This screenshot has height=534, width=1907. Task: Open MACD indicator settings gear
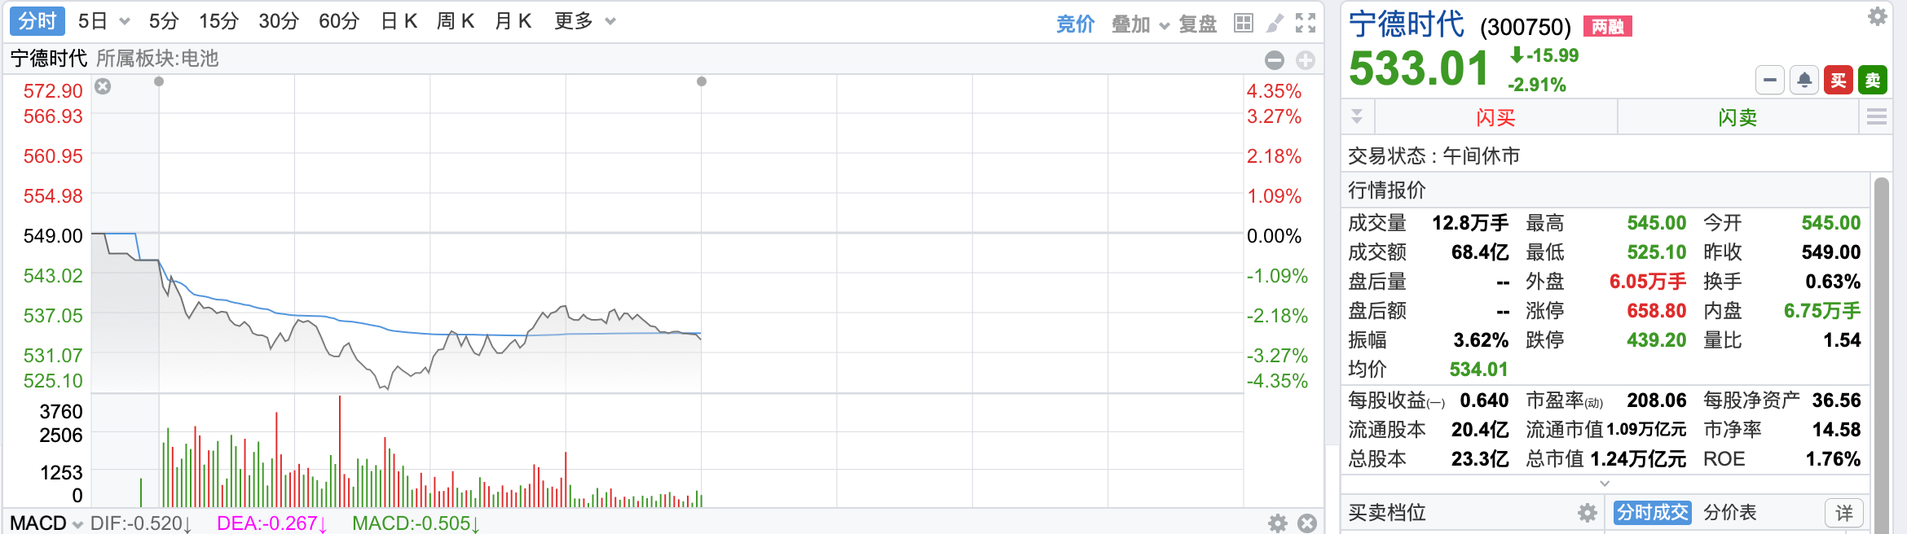click(x=1278, y=523)
